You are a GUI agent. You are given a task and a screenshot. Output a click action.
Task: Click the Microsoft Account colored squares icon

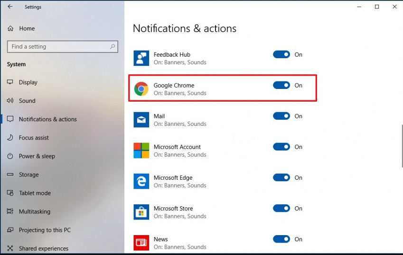coord(141,150)
